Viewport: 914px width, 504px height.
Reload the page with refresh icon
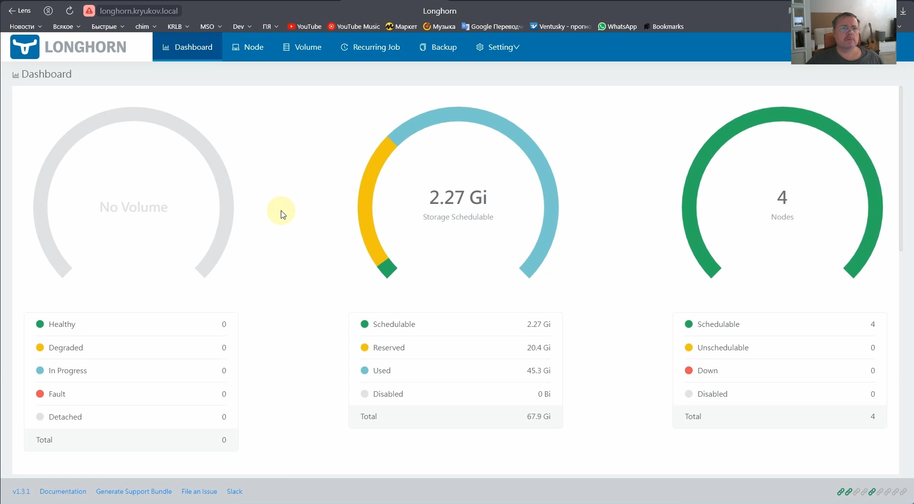pyautogui.click(x=69, y=11)
